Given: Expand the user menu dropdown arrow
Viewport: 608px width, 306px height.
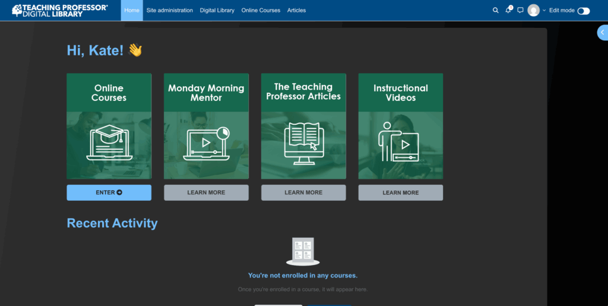Looking at the screenshot, I should tap(544, 11).
